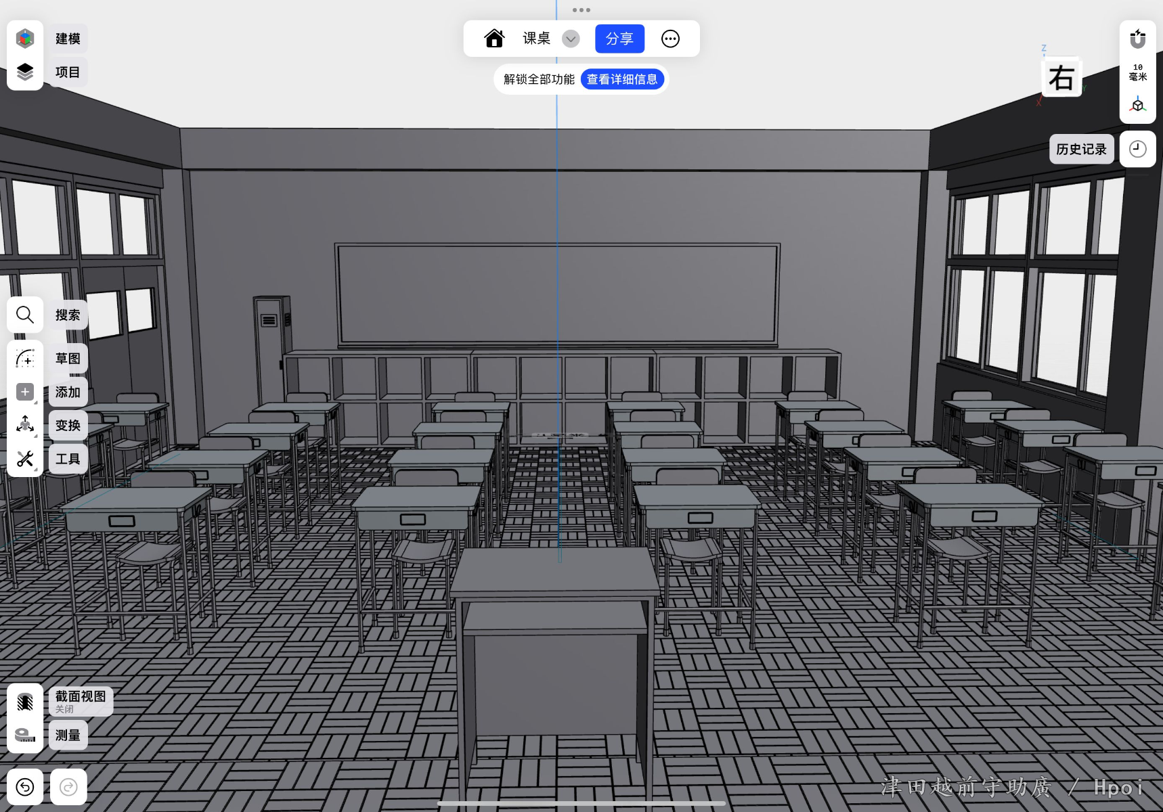This screenshot has height=812, width=1163.
Task: Click the 分享 share button
Action: 619,39
